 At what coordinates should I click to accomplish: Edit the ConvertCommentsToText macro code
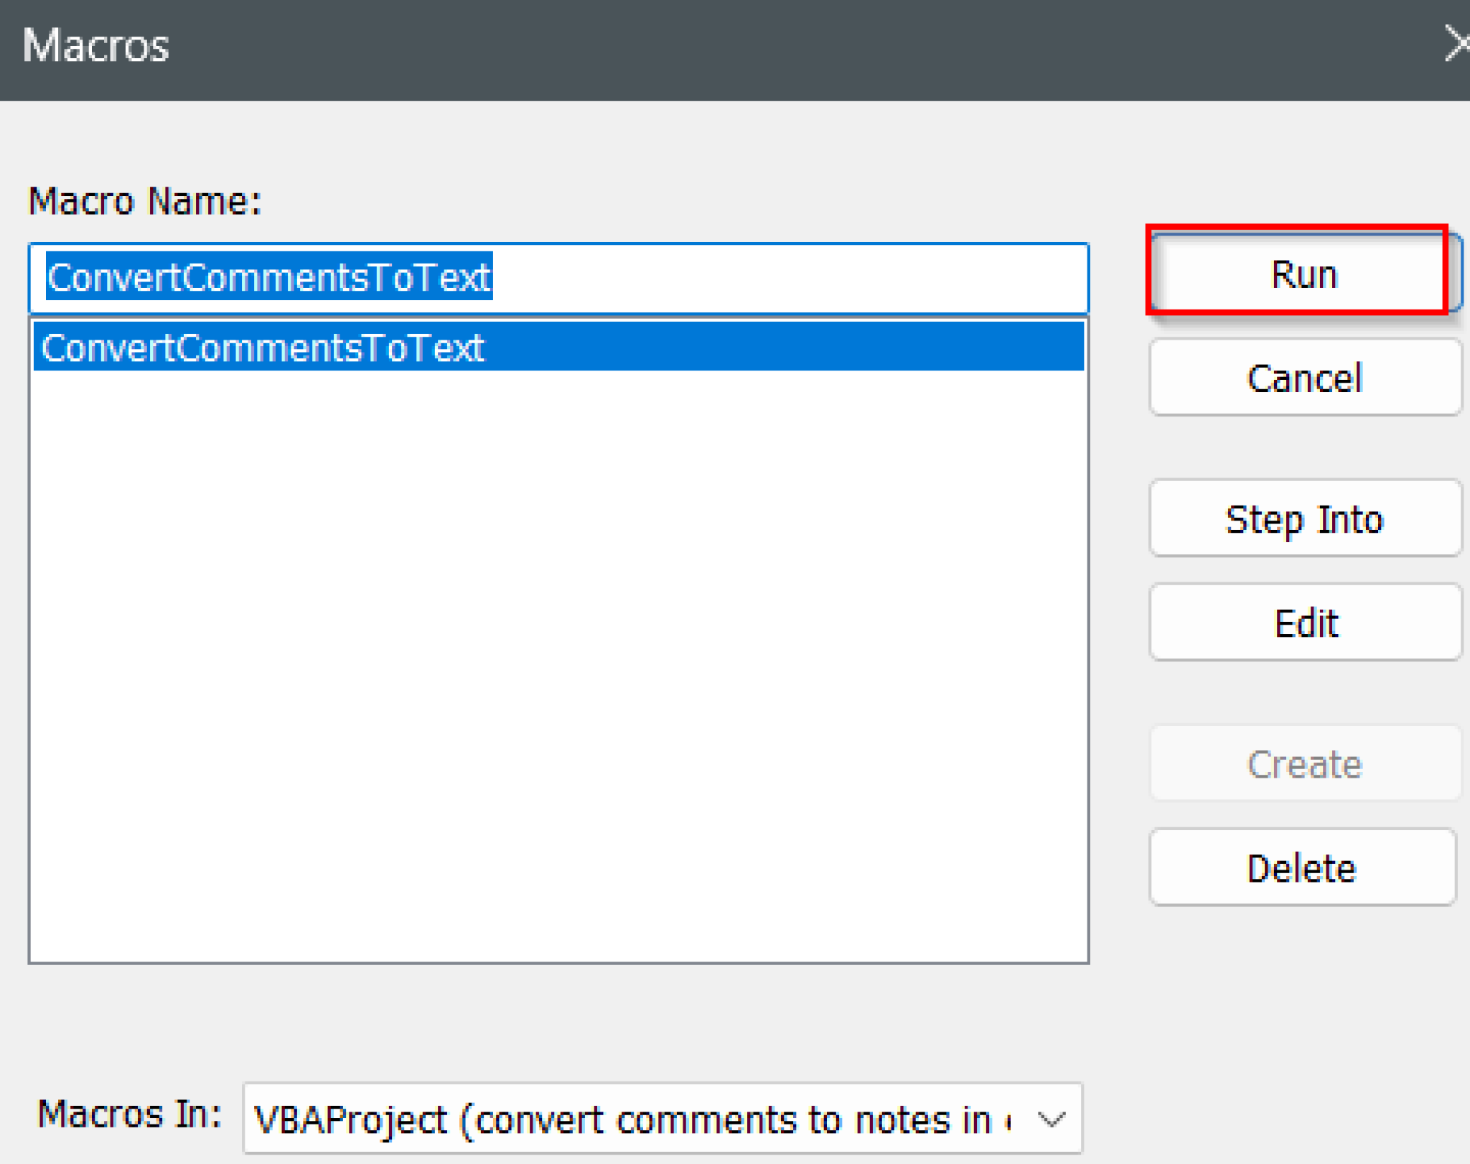(x=1305, y=622)
